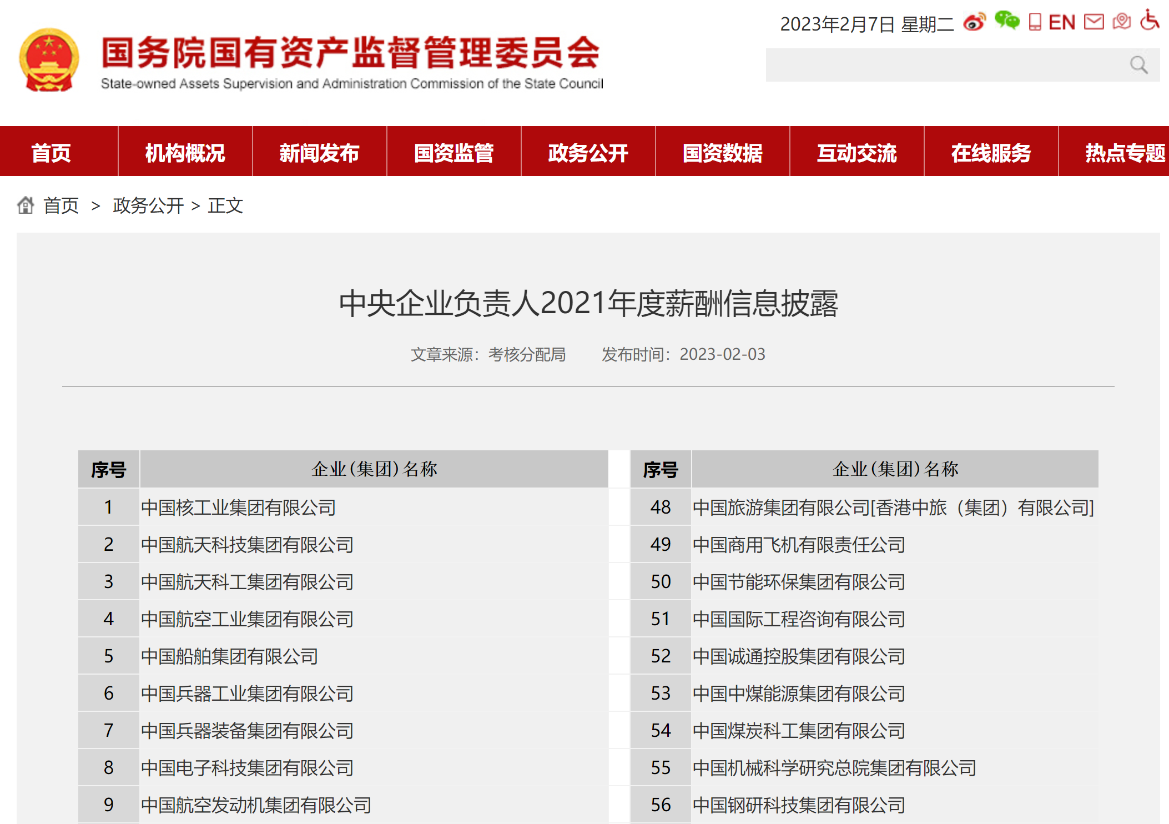Open the 国资数据 navigation tab

pyautogui.click(x=722, y=153)
